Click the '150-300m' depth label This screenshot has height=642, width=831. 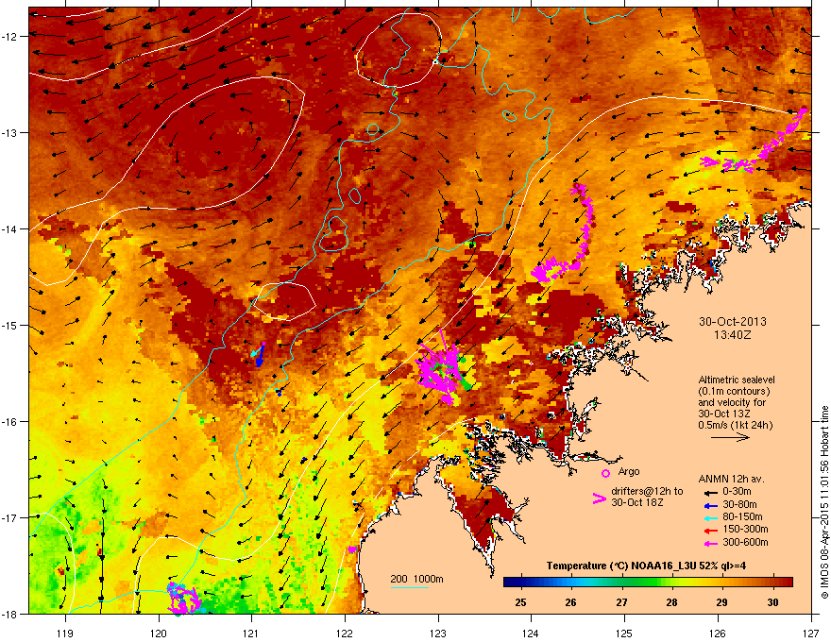point(746,529)
